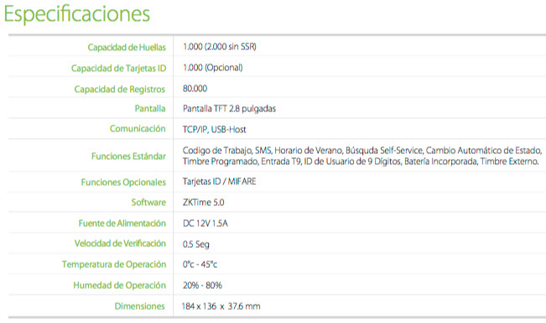This screenshot has width=546, height=323.
Task: Select the 'Capacidad de Registros' label
Action: [120, 90]
